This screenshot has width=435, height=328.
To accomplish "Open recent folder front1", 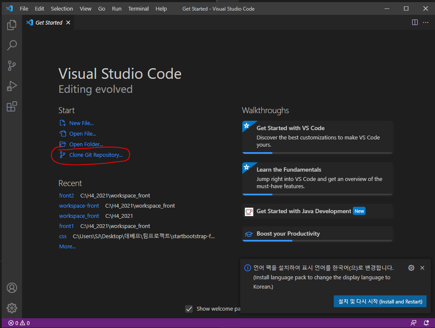I will [x=66, y=226].
